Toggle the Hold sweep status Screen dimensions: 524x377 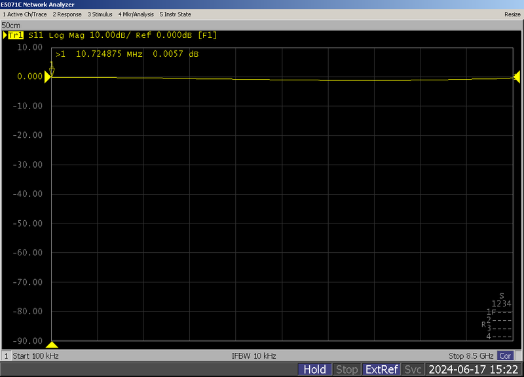point(314,370)
